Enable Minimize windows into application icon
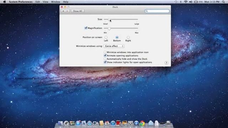 [x=105, y=52]
